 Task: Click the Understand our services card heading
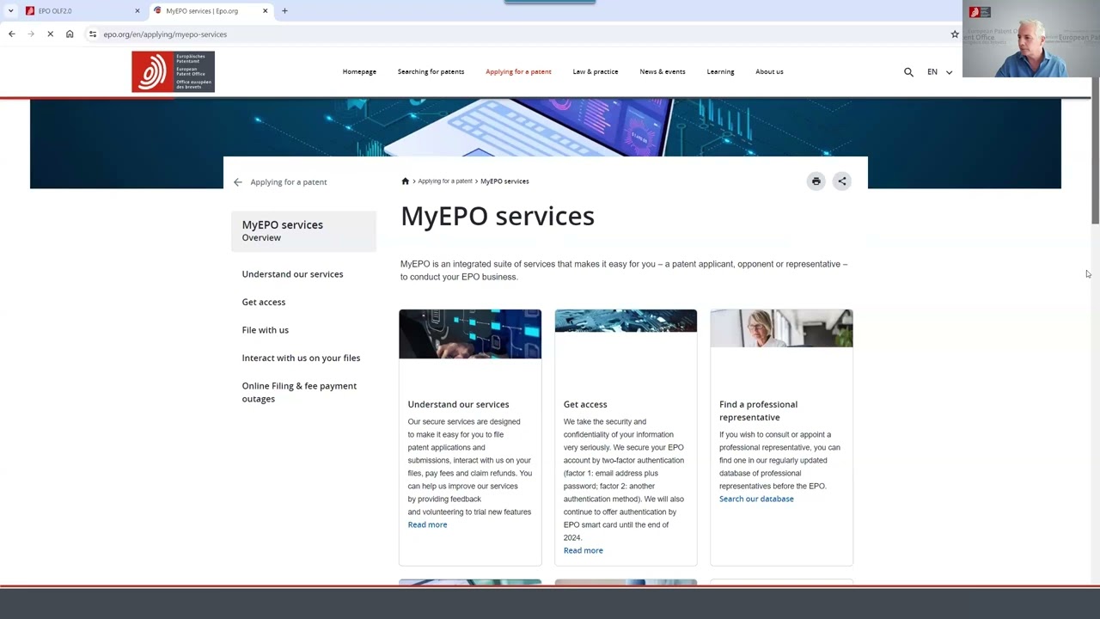458,404
